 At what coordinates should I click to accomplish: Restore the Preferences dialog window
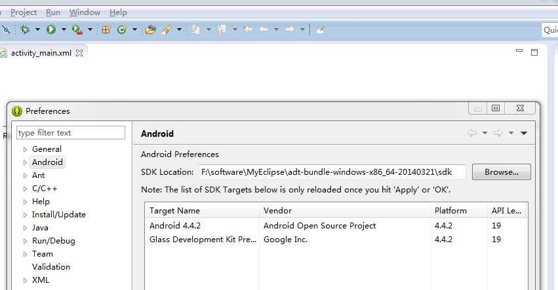coord(496,108)
